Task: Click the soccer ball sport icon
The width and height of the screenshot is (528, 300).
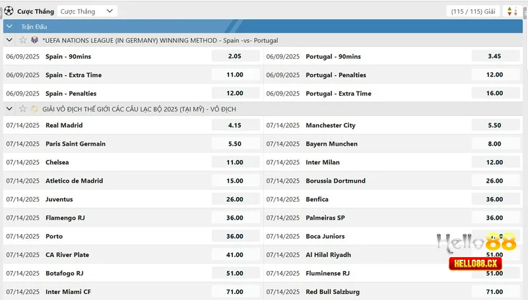Action: [x=9, y=11]
